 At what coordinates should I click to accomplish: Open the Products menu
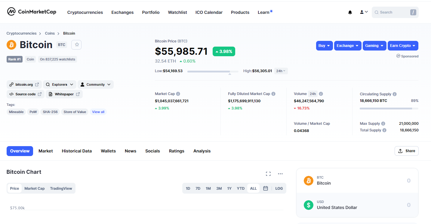coord(240,12)
